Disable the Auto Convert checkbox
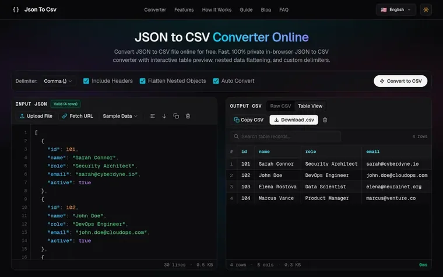Screen dimensions: 443x277 click(216, 81)
